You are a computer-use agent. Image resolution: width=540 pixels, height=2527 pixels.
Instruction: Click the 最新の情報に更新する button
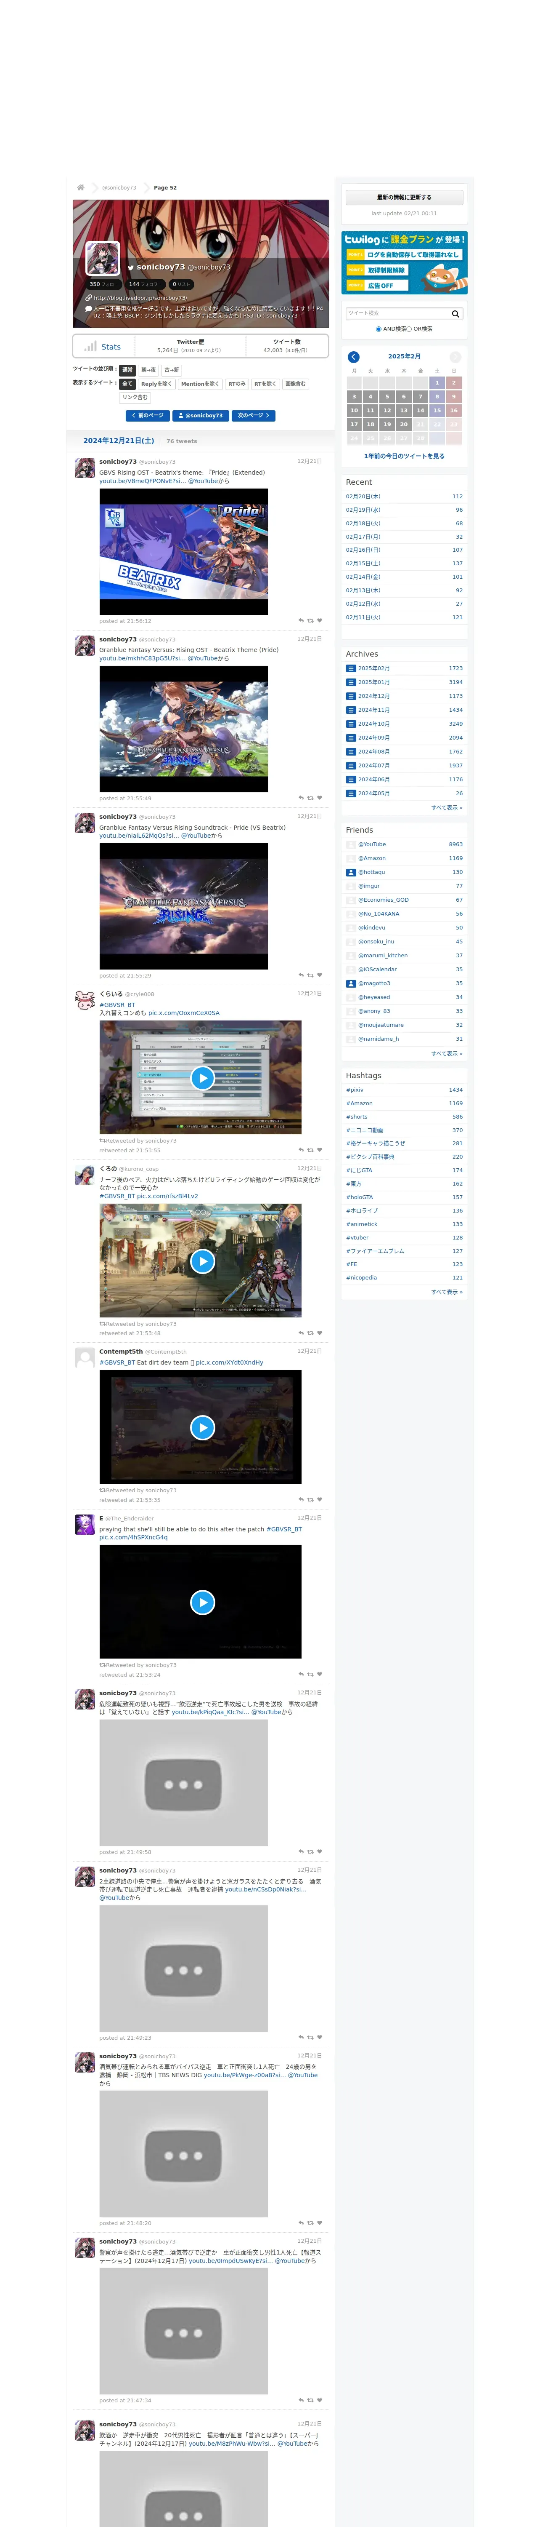(404, 197)
